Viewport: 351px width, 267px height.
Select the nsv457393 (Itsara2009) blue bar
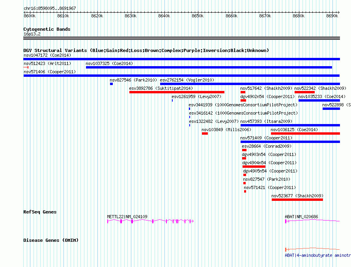point(290,125)
